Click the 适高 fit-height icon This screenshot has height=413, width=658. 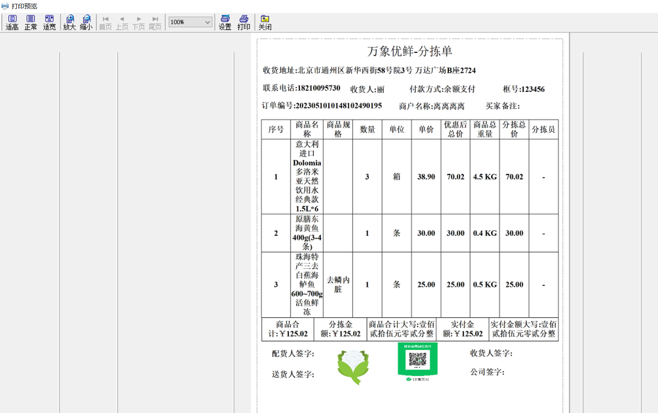[x=12, y=22]
